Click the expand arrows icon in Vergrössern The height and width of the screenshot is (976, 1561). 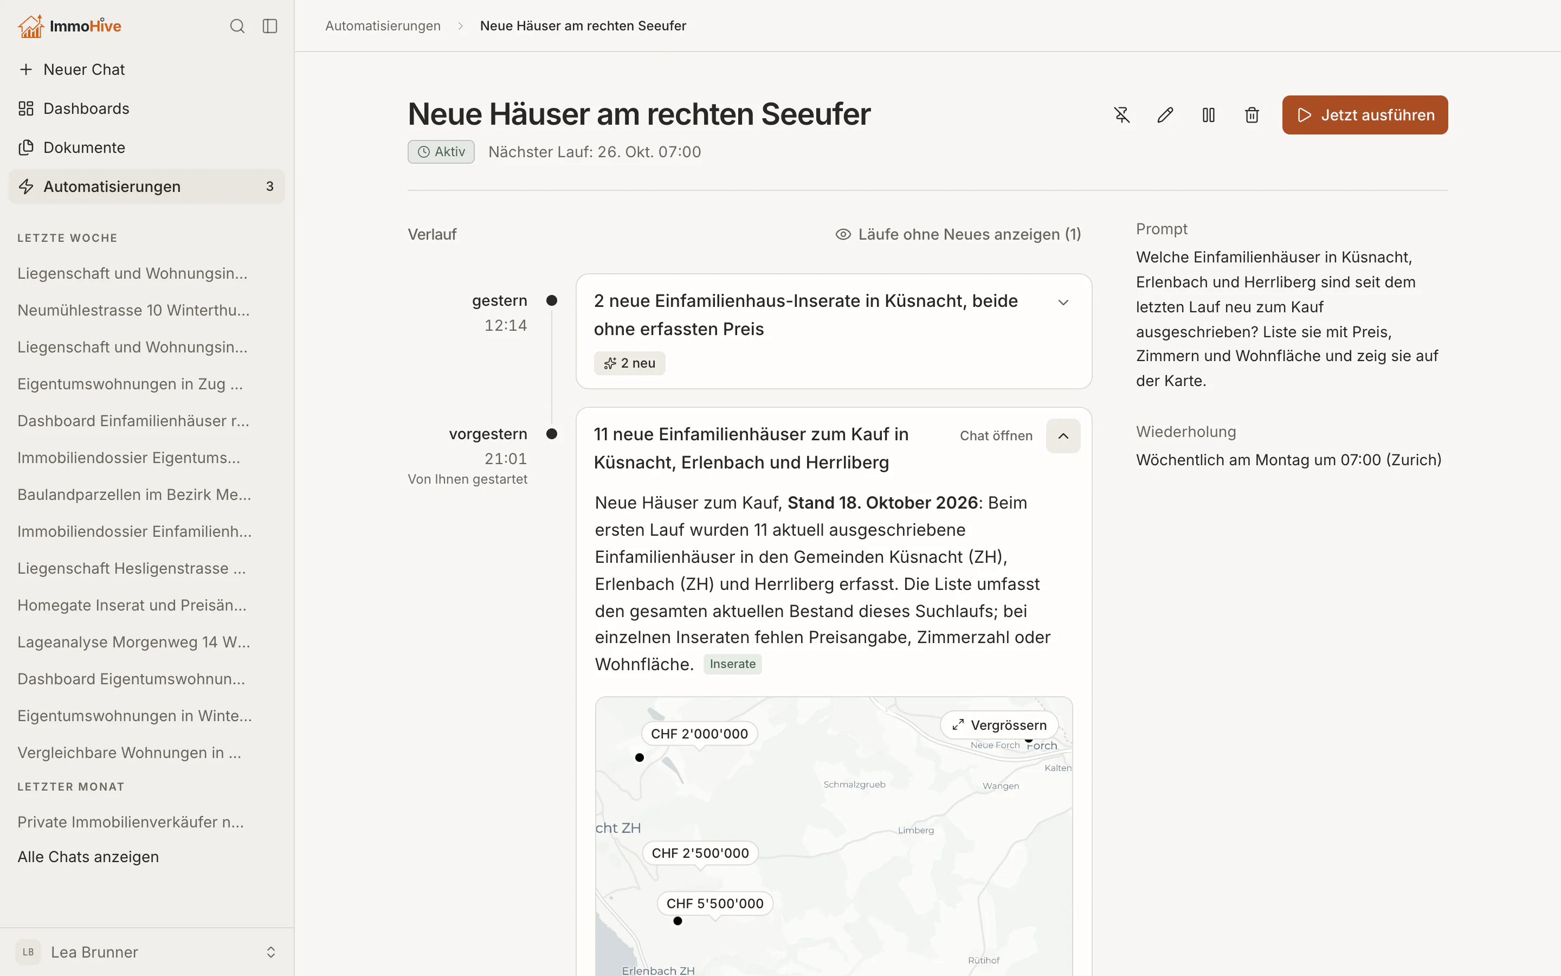[958, 725]
